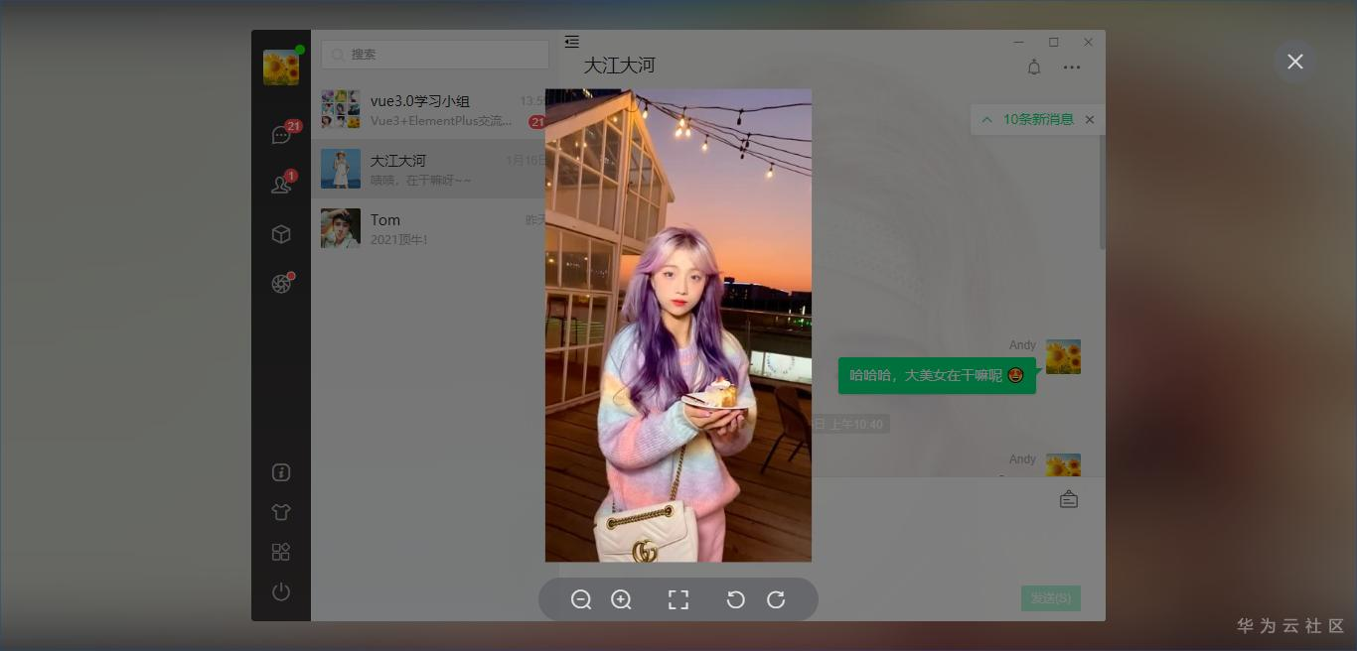Click the 发送(S) send button
Viewport: 1357px width, 651px height.
click(1050, 598)
